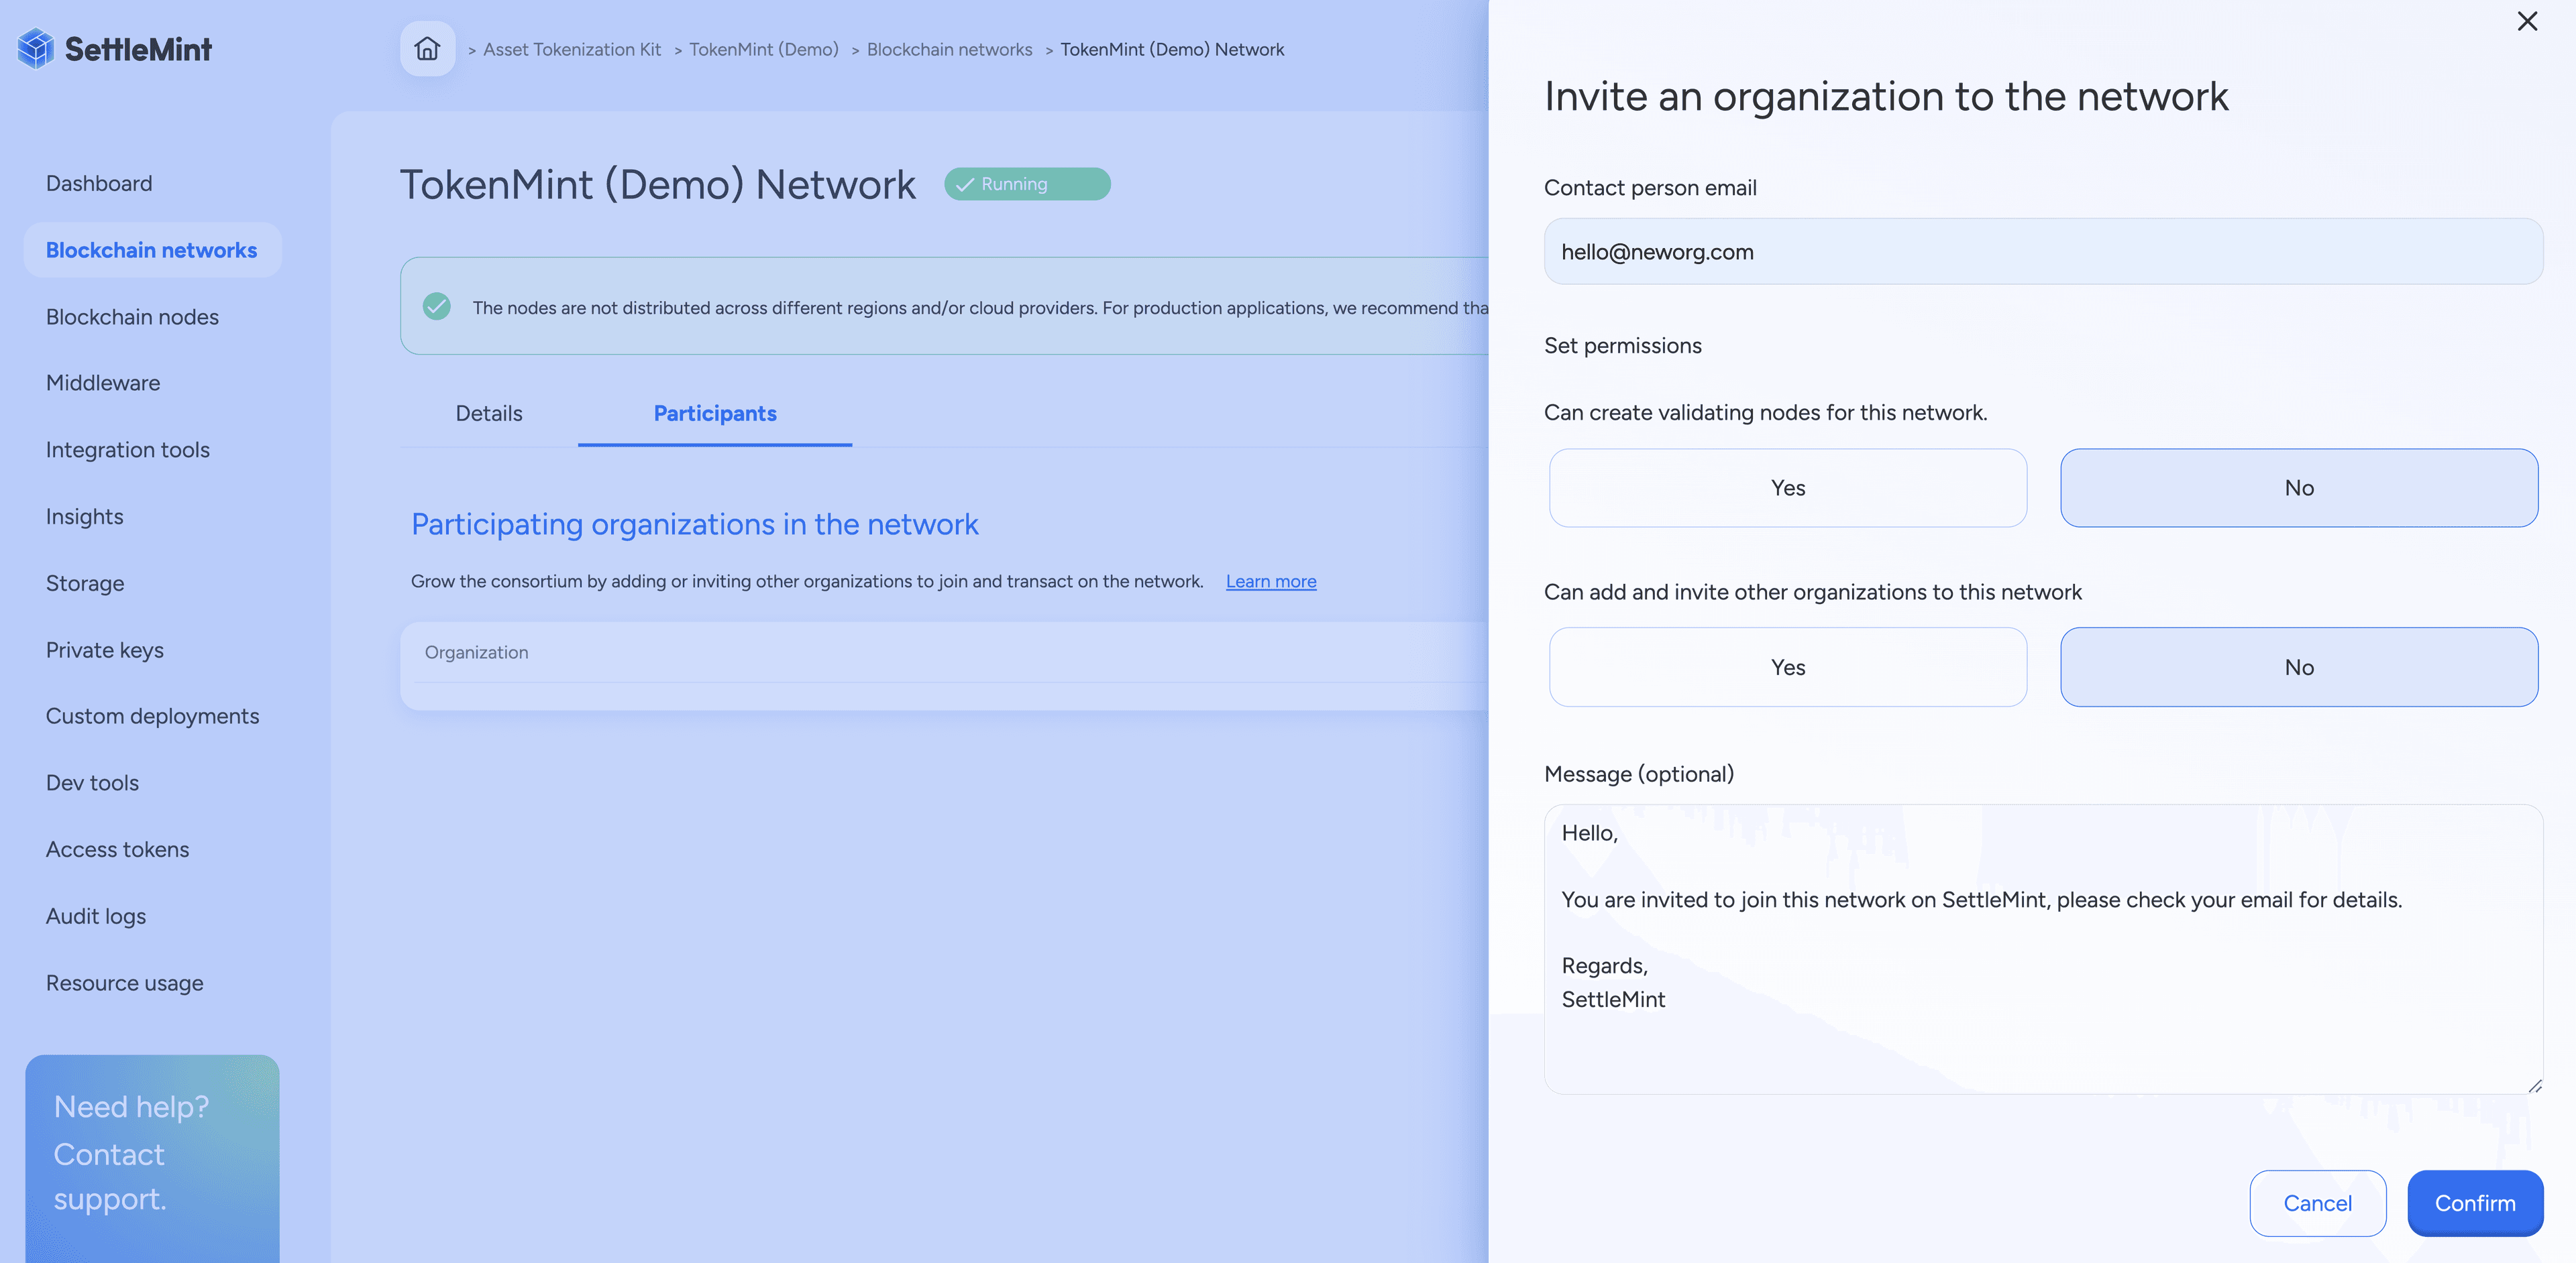
Task: Click the Running status badge
Action: coord(1027,184)
